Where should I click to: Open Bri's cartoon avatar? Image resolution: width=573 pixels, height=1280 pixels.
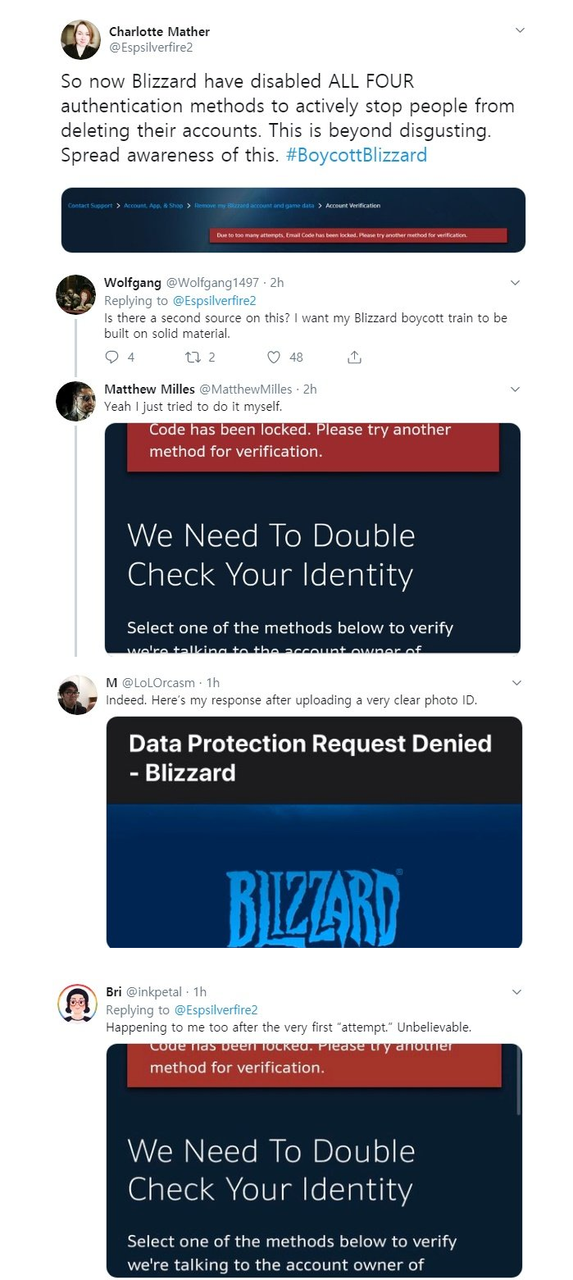click(x=78, y=1004)
